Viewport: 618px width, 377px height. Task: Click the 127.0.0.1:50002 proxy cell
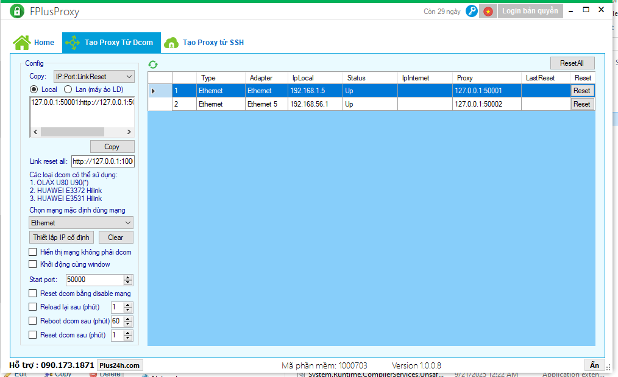click(487, 104)
